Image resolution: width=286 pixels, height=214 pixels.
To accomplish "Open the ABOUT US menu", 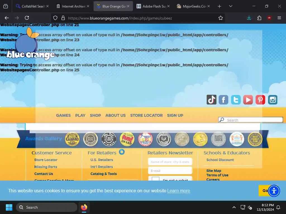I will click(115, 115).
